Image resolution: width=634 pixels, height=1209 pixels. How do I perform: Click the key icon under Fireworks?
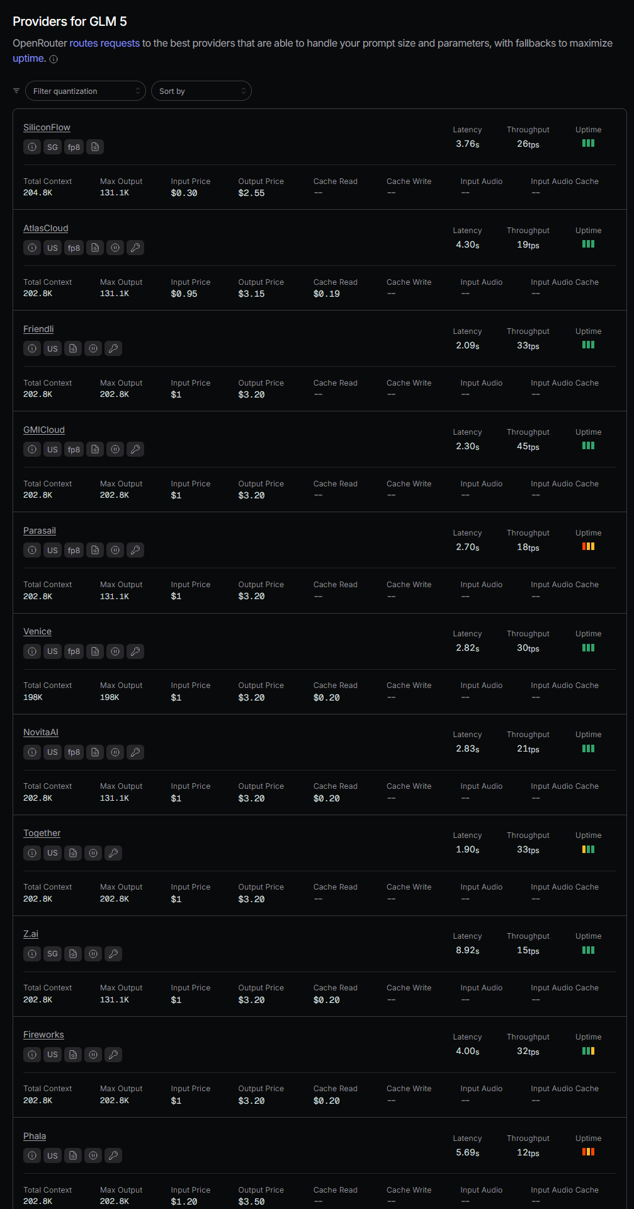click(x=113, y=1054)
